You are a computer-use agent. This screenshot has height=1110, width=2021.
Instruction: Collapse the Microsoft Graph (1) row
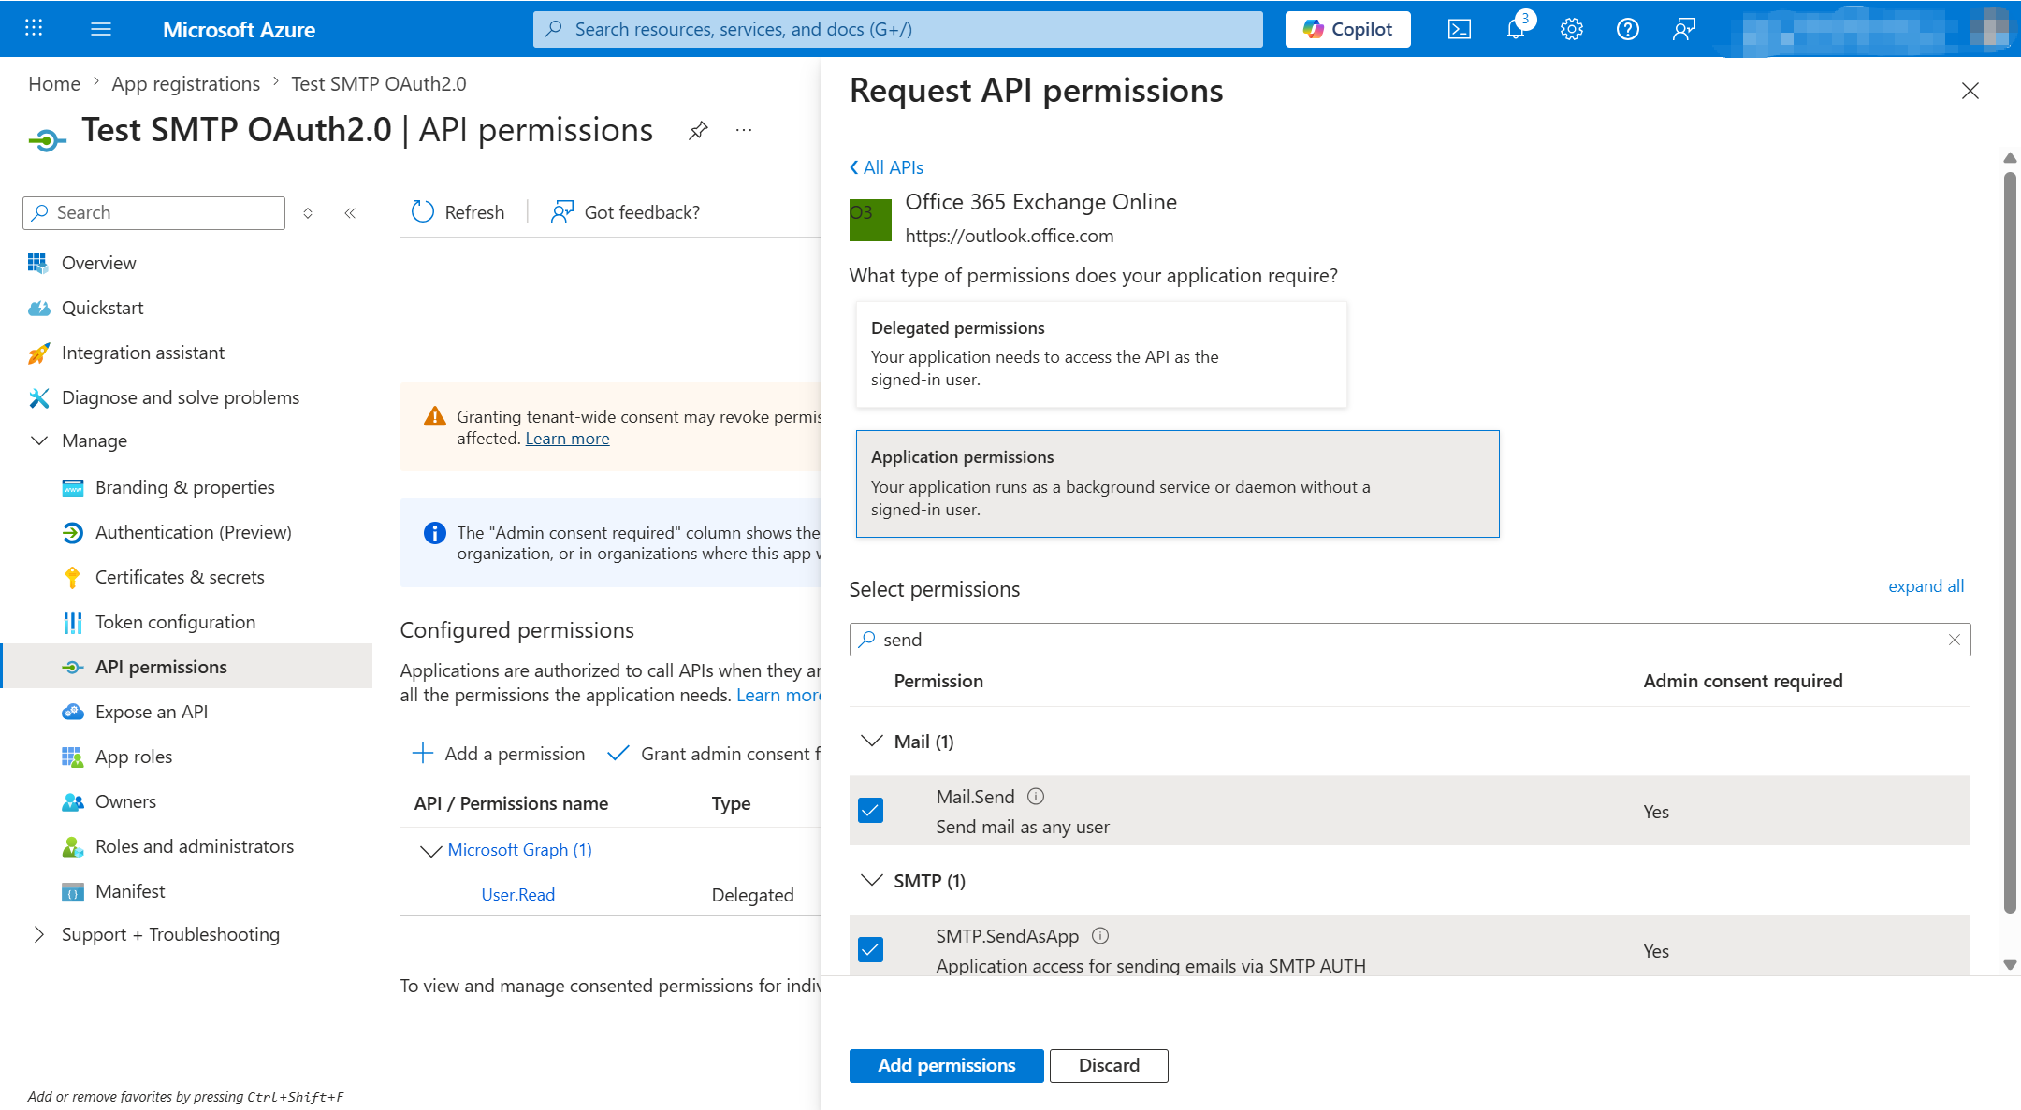coord(430,850)
